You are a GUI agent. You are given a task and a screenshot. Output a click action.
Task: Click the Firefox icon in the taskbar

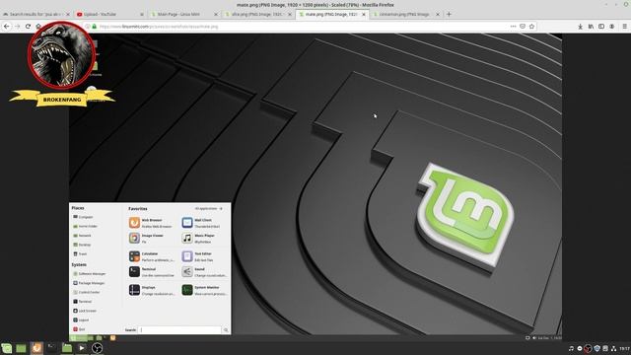pyautogui.click(x=36, y=348)
